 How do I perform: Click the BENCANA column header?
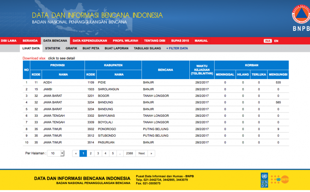pyautogui.click(x=165, y=70)
